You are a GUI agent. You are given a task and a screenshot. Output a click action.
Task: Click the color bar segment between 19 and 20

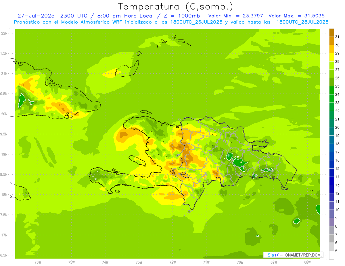[x=331, y=131]
